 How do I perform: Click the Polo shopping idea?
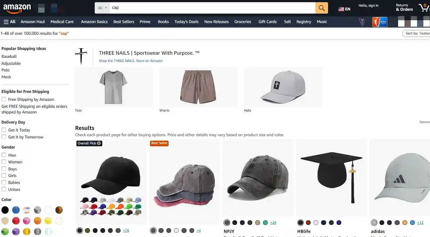tap(6, 70)
